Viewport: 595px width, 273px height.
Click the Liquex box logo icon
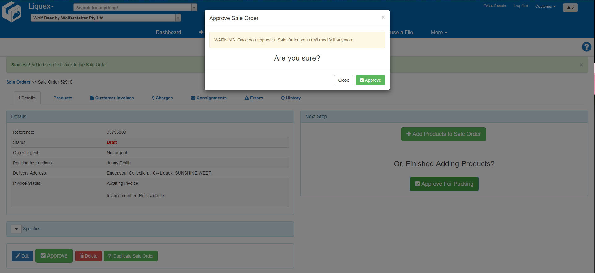click(x=12, y=12)
